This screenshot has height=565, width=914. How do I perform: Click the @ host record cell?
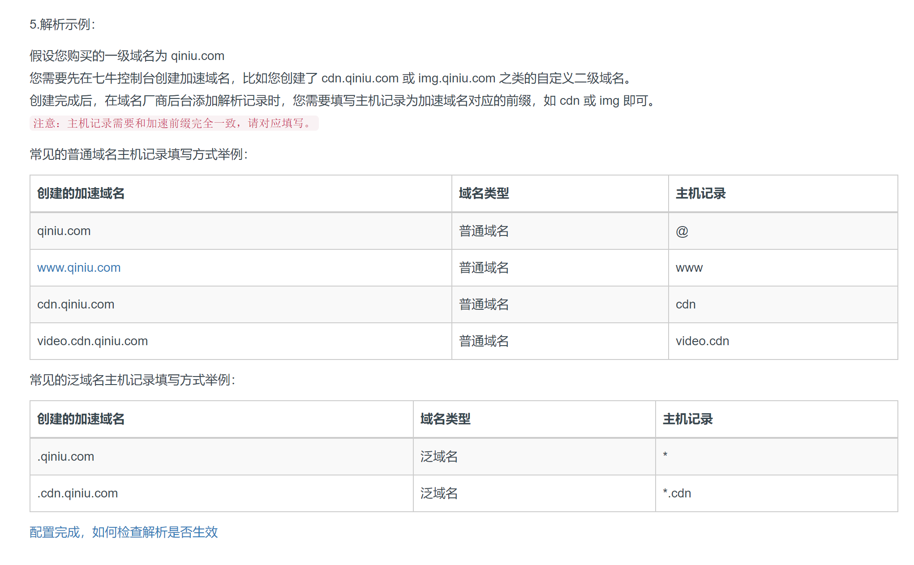coord(681,231)
